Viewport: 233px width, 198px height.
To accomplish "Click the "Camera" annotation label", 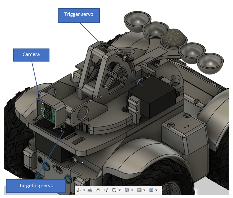I will [31, 55].
